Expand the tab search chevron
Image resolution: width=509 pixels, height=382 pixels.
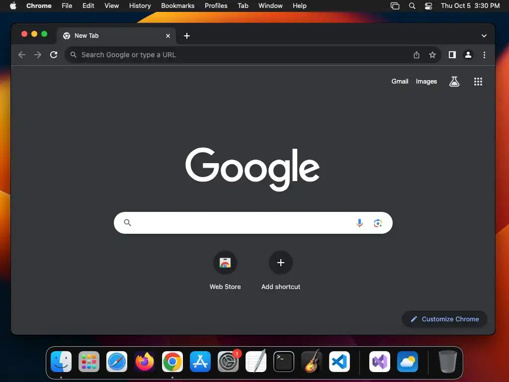point(484,36)
